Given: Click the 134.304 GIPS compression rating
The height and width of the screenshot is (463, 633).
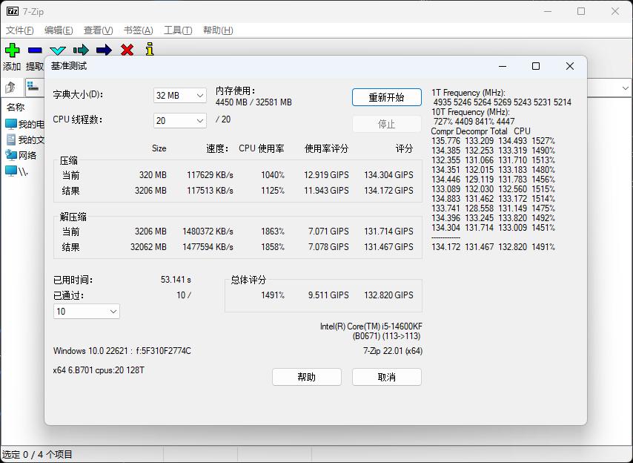Looking at the screenshot, I should click(x=388, y=175).
